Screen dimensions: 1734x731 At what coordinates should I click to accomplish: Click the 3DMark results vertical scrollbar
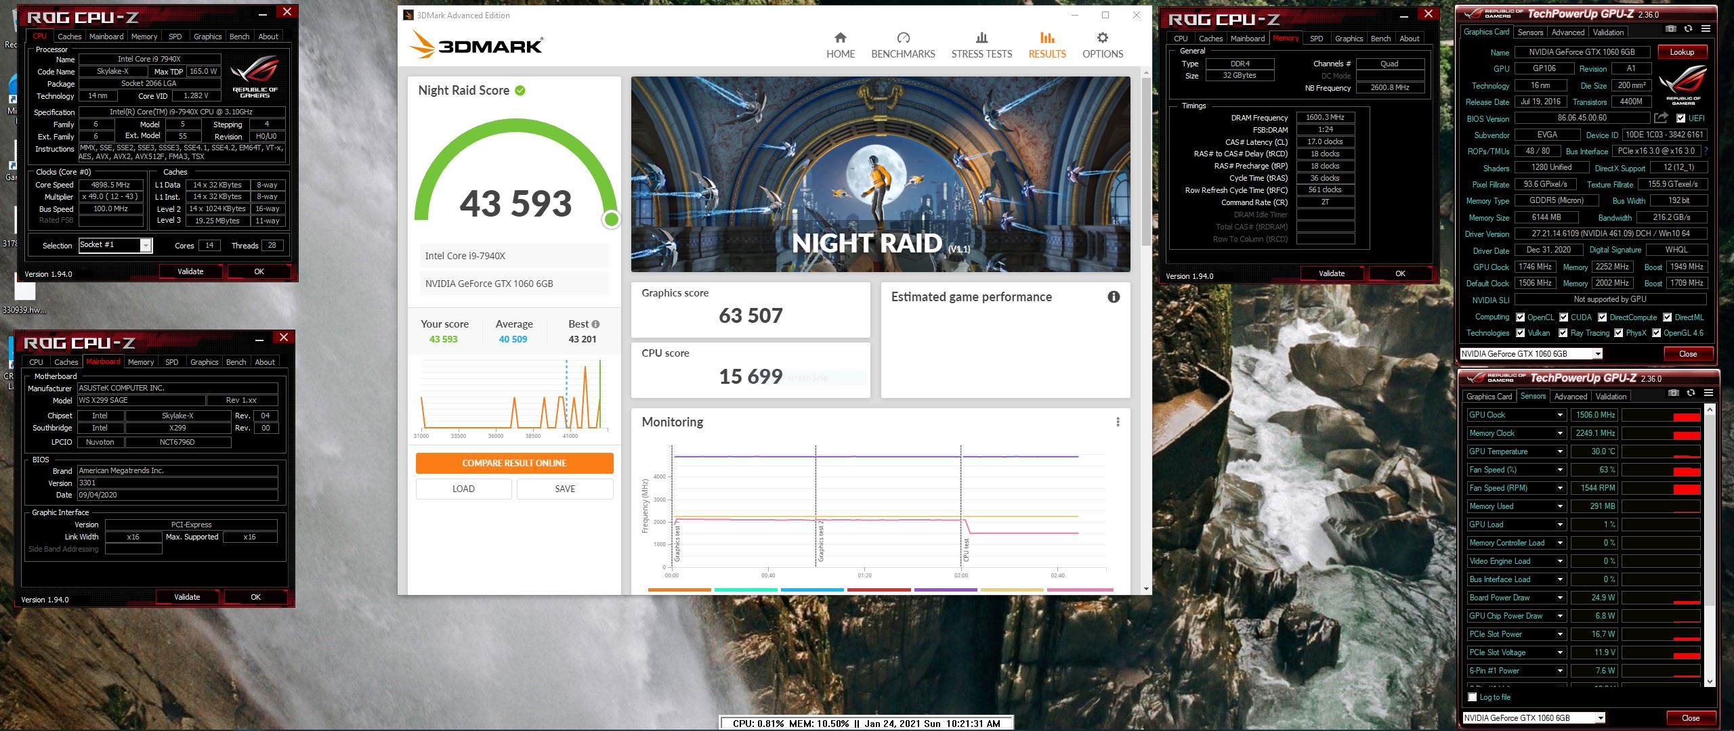pyautogui.click(x=1146, y=162)
